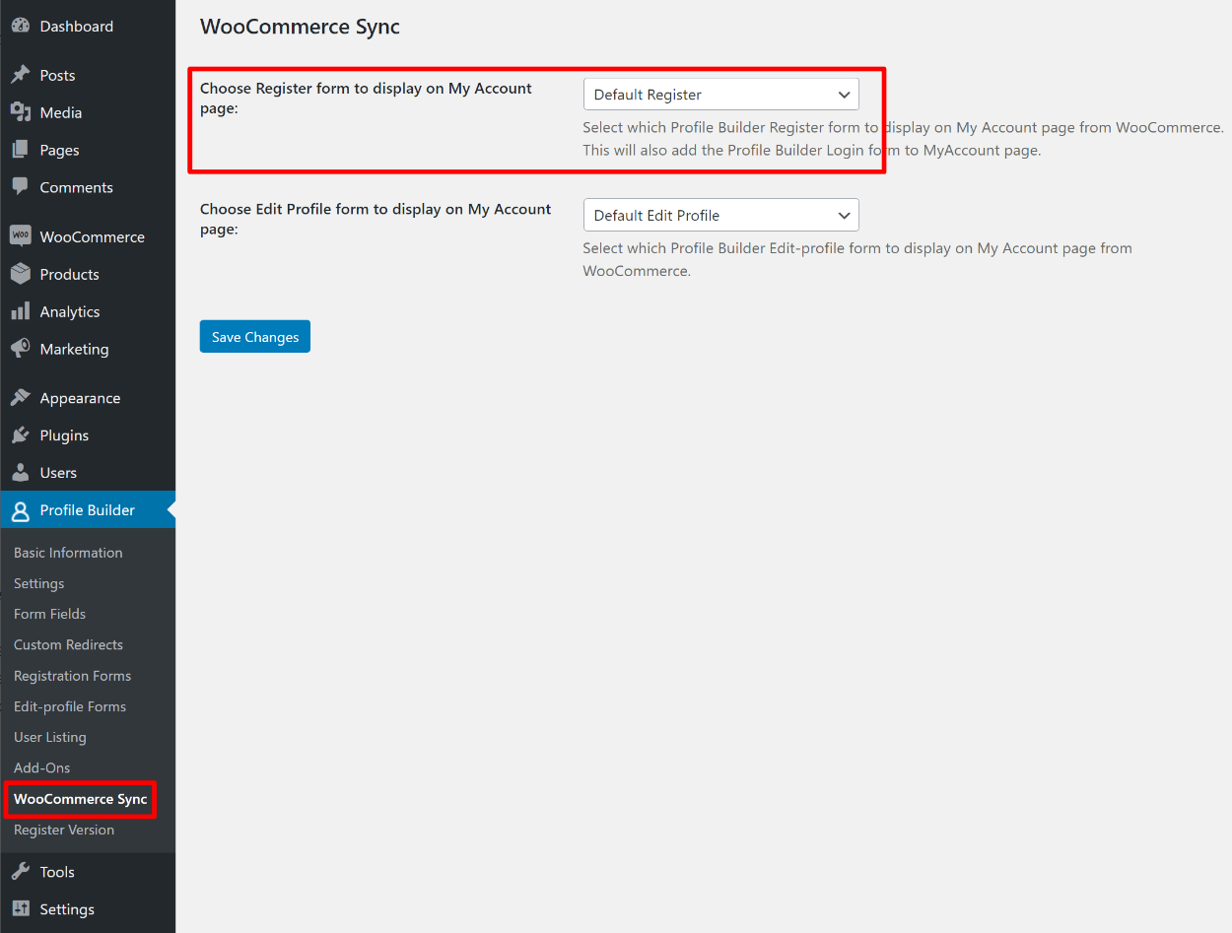Open Basic Information submenu link
The image size is (1232, 933).
click(x=68, y=553)
